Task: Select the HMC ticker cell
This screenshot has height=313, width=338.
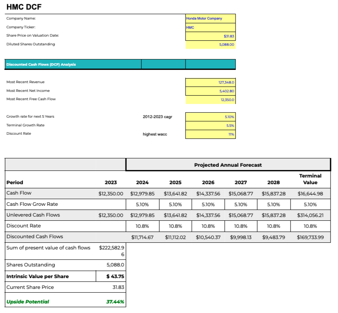Action: (x=210, y=27)
